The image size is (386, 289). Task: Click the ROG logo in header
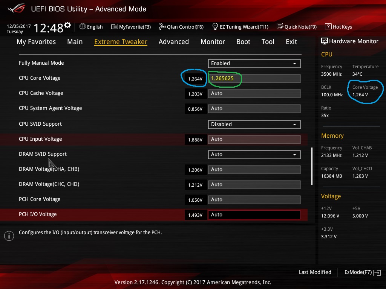pyautogui.click(x=17, y=8)
